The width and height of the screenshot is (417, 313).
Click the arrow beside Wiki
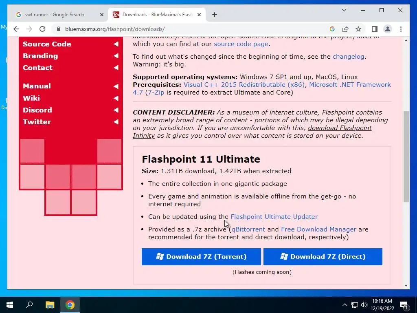[x=116, y=98]
